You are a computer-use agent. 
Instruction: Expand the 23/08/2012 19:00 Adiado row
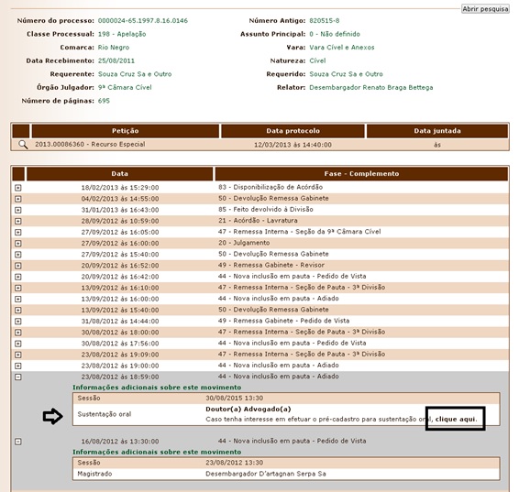pos(18,366)
